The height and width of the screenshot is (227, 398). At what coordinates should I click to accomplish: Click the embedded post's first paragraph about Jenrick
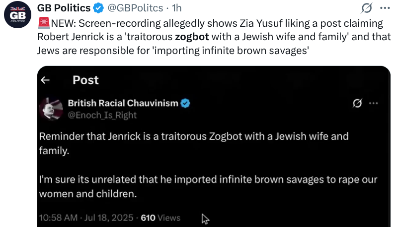point(194,143)
